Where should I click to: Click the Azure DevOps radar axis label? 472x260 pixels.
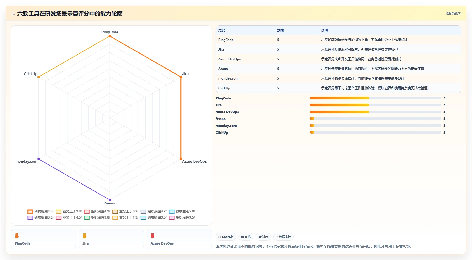point(194,161)
